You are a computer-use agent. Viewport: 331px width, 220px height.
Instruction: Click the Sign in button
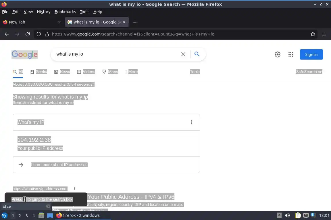[x=311, y=54]
